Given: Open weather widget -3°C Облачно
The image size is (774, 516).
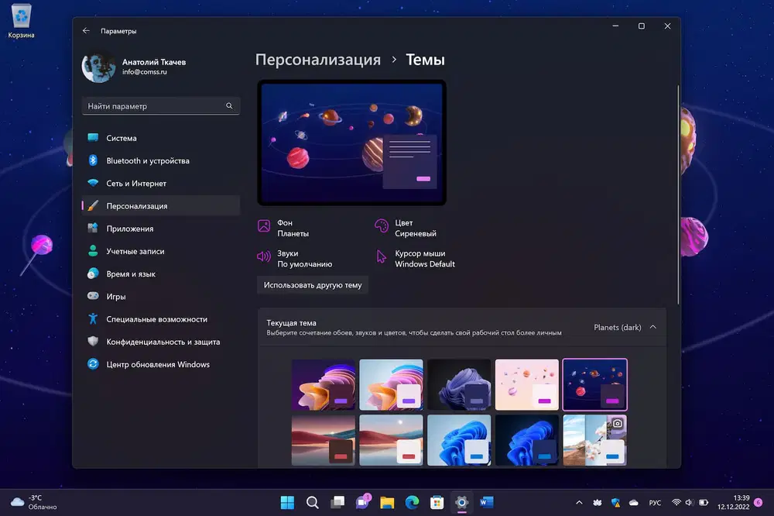Looking at the screenshot, I should (x=33, y=502).
